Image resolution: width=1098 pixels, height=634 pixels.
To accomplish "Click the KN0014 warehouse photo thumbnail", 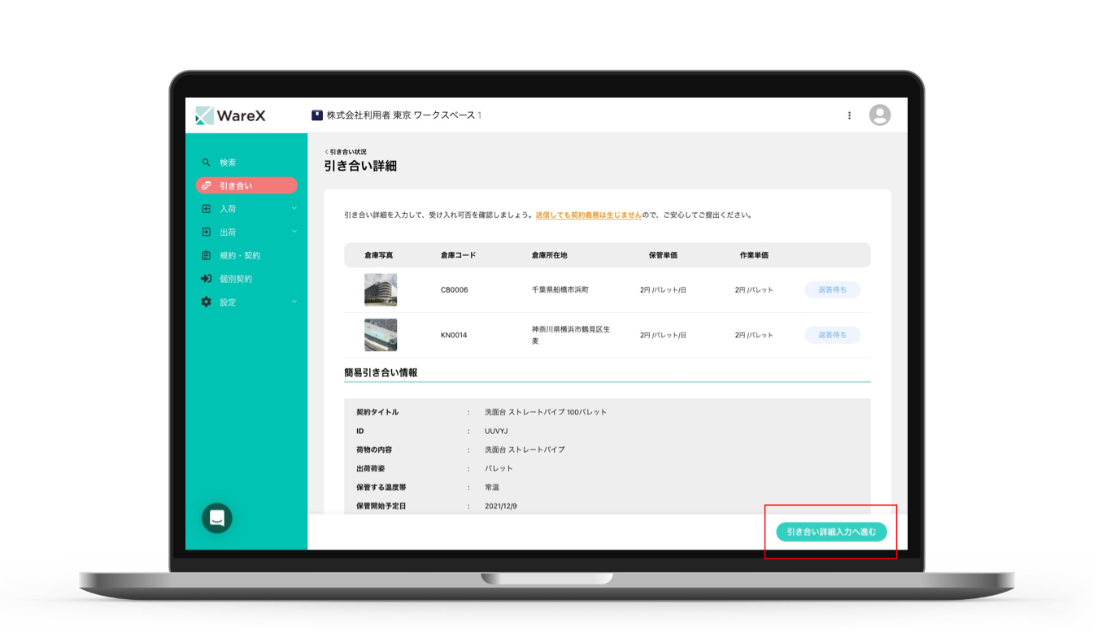I will point(381,335).
